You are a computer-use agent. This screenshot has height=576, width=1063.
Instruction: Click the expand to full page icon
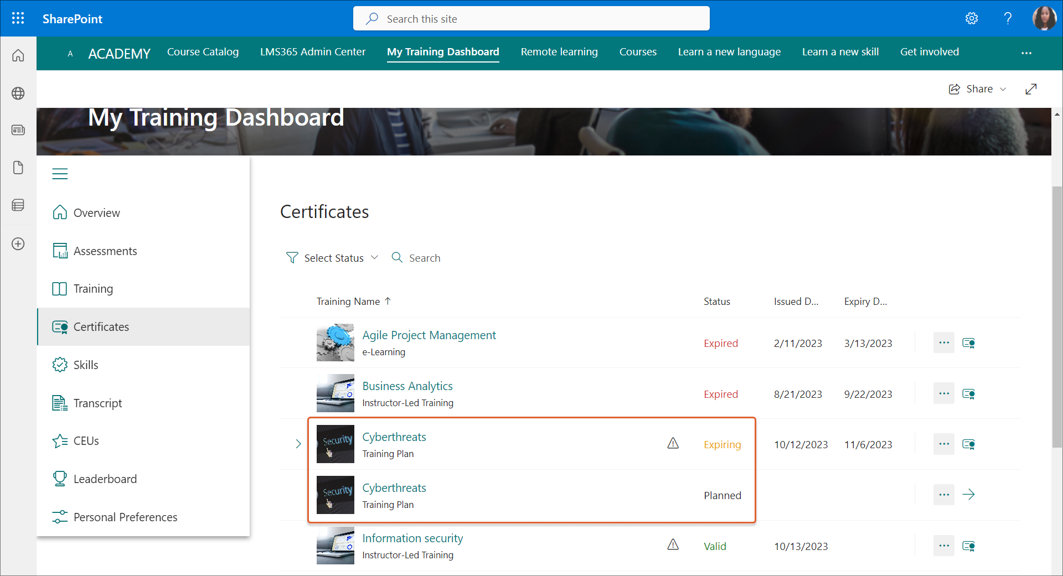pos(1030,89)
